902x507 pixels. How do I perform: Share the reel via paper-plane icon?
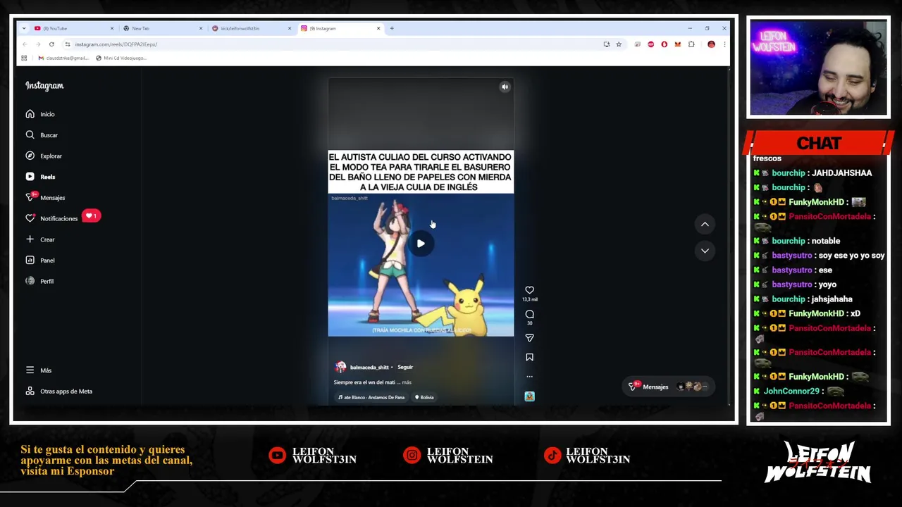tap(529, 338)
